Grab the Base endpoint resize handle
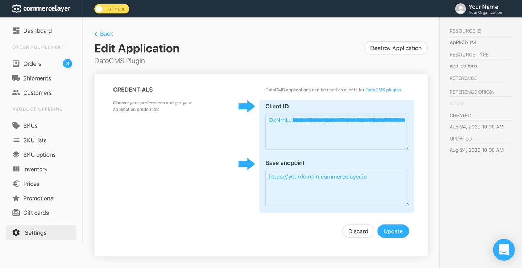This screenshot has width=522, height=268. 407,204
